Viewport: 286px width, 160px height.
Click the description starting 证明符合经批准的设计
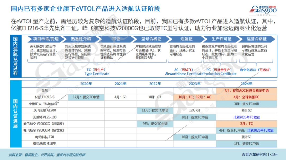pos(182,50)
